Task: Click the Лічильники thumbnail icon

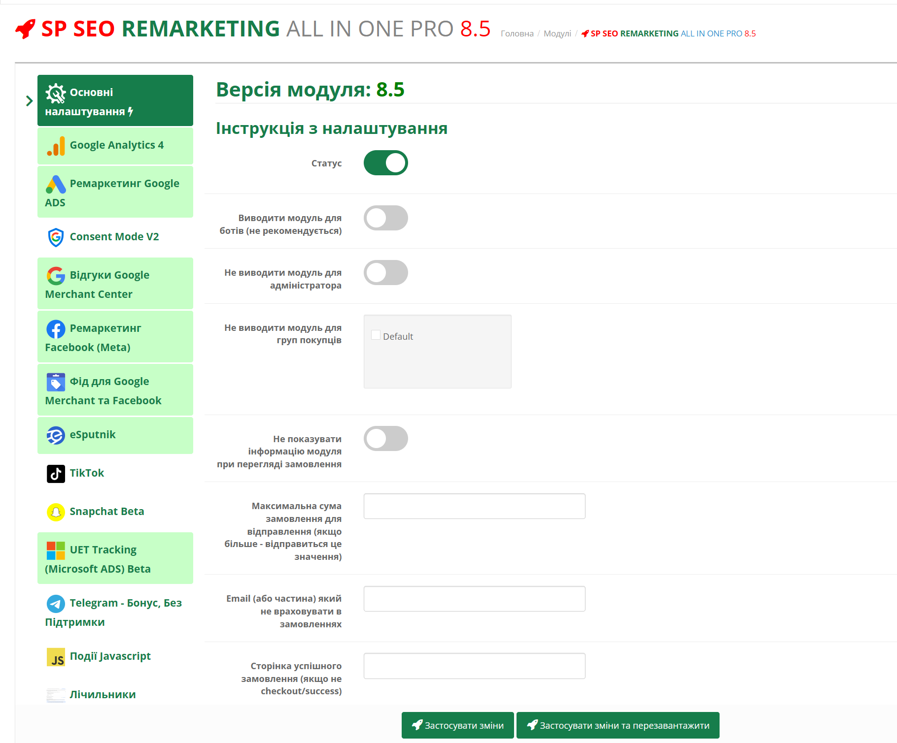Action: (56, 695)
